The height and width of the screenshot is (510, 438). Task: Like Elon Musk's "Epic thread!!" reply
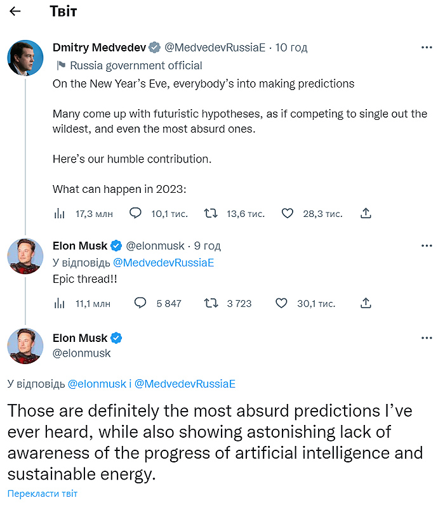point(281,303)
